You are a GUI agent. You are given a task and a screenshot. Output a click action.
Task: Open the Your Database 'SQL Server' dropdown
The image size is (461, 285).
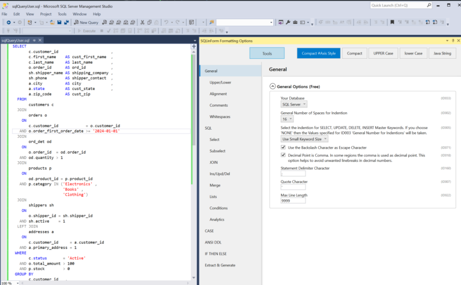click(x=294, y=104)
